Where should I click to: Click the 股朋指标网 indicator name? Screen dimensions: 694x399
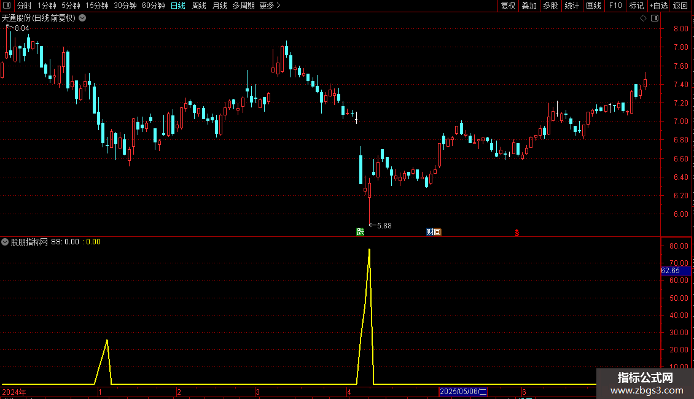click(29, 242)
